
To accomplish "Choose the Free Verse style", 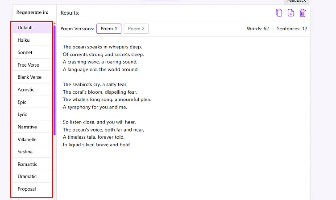I will (32, 65).
